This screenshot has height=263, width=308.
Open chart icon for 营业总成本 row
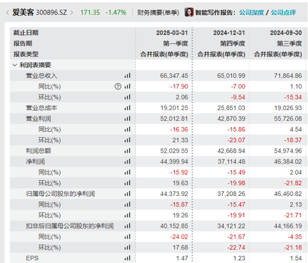(127, 108)
